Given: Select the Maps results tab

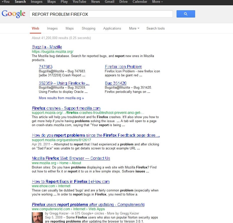Looking at the screenshot, I should (69, 28).
